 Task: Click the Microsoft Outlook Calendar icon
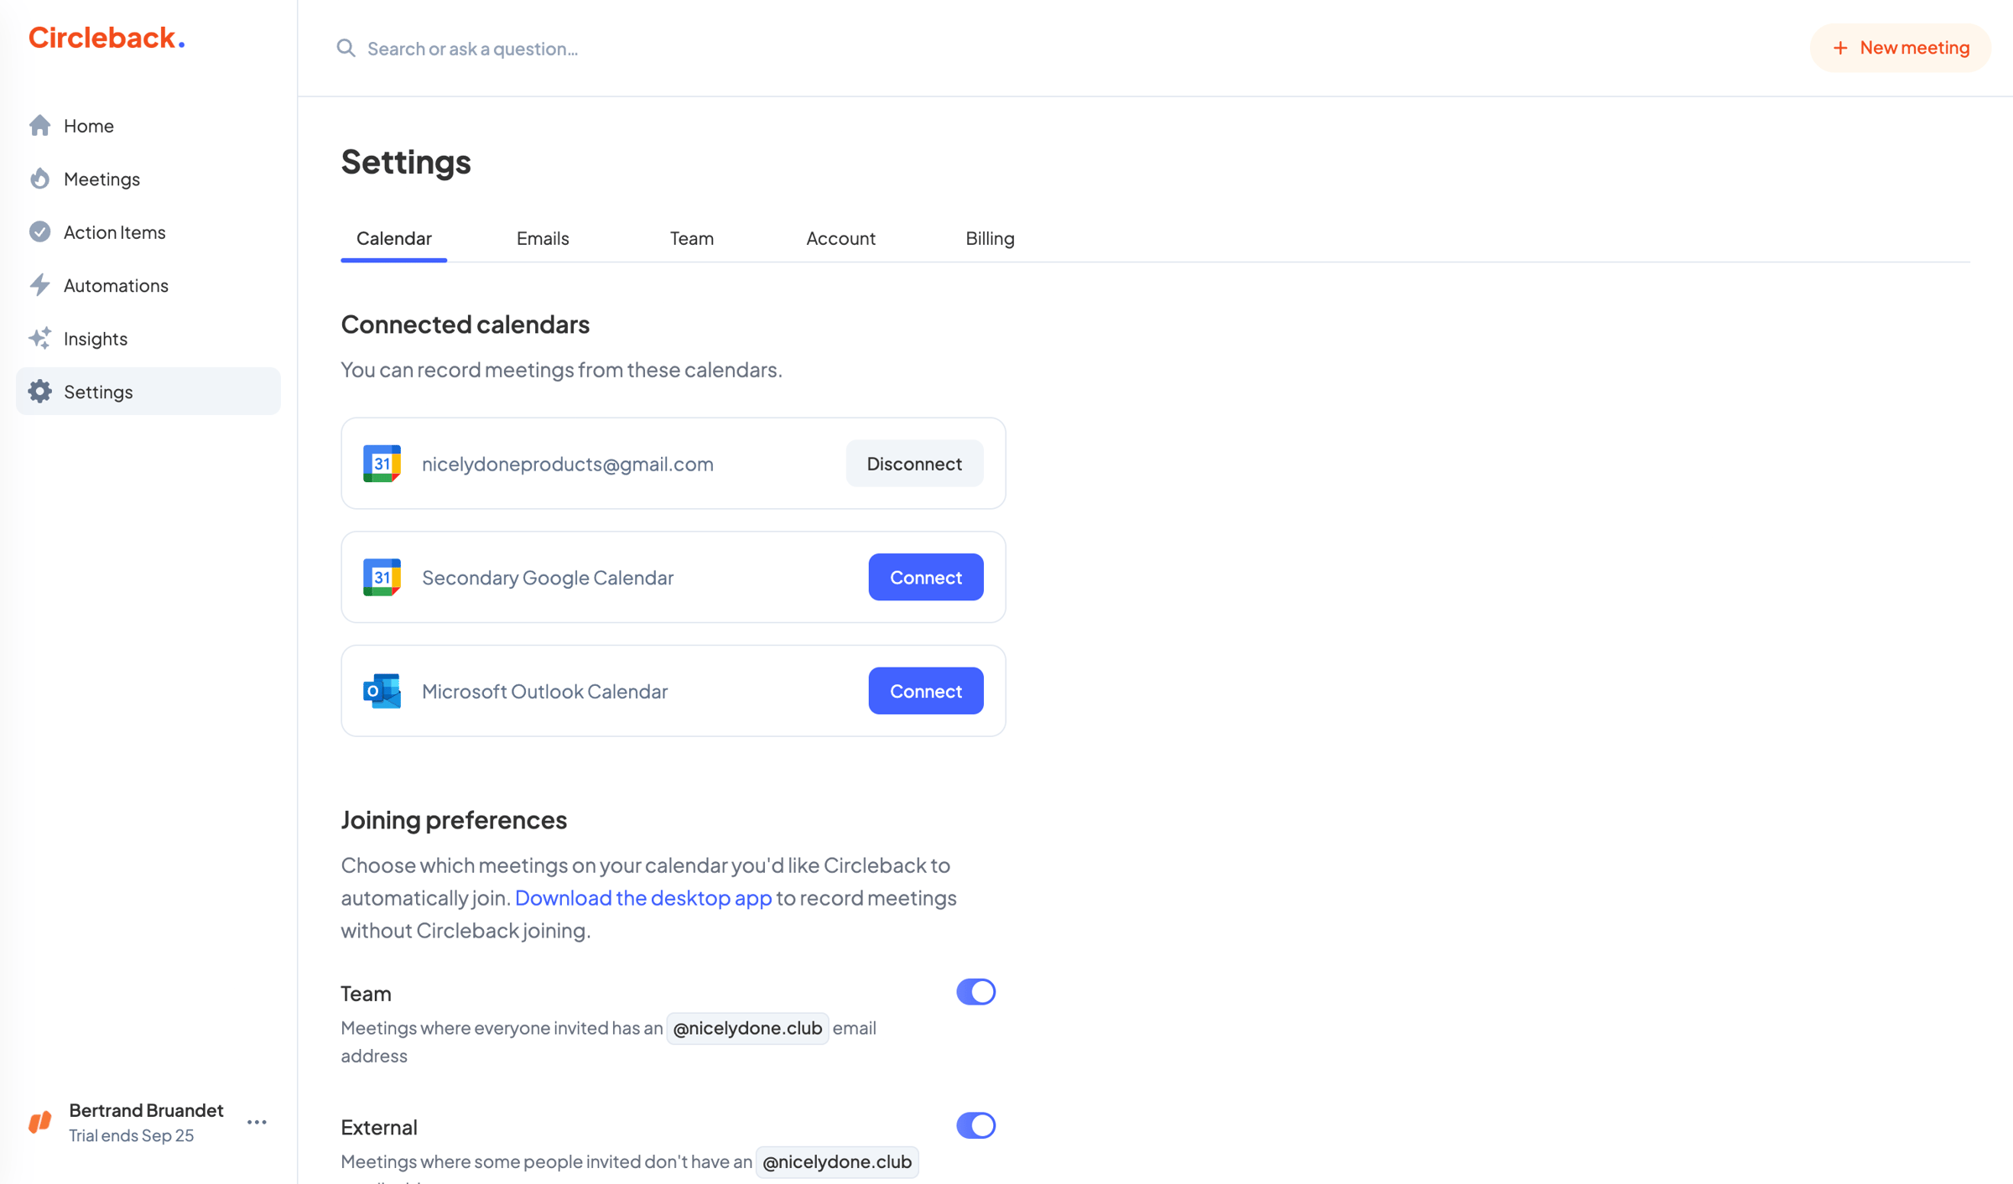382,691
